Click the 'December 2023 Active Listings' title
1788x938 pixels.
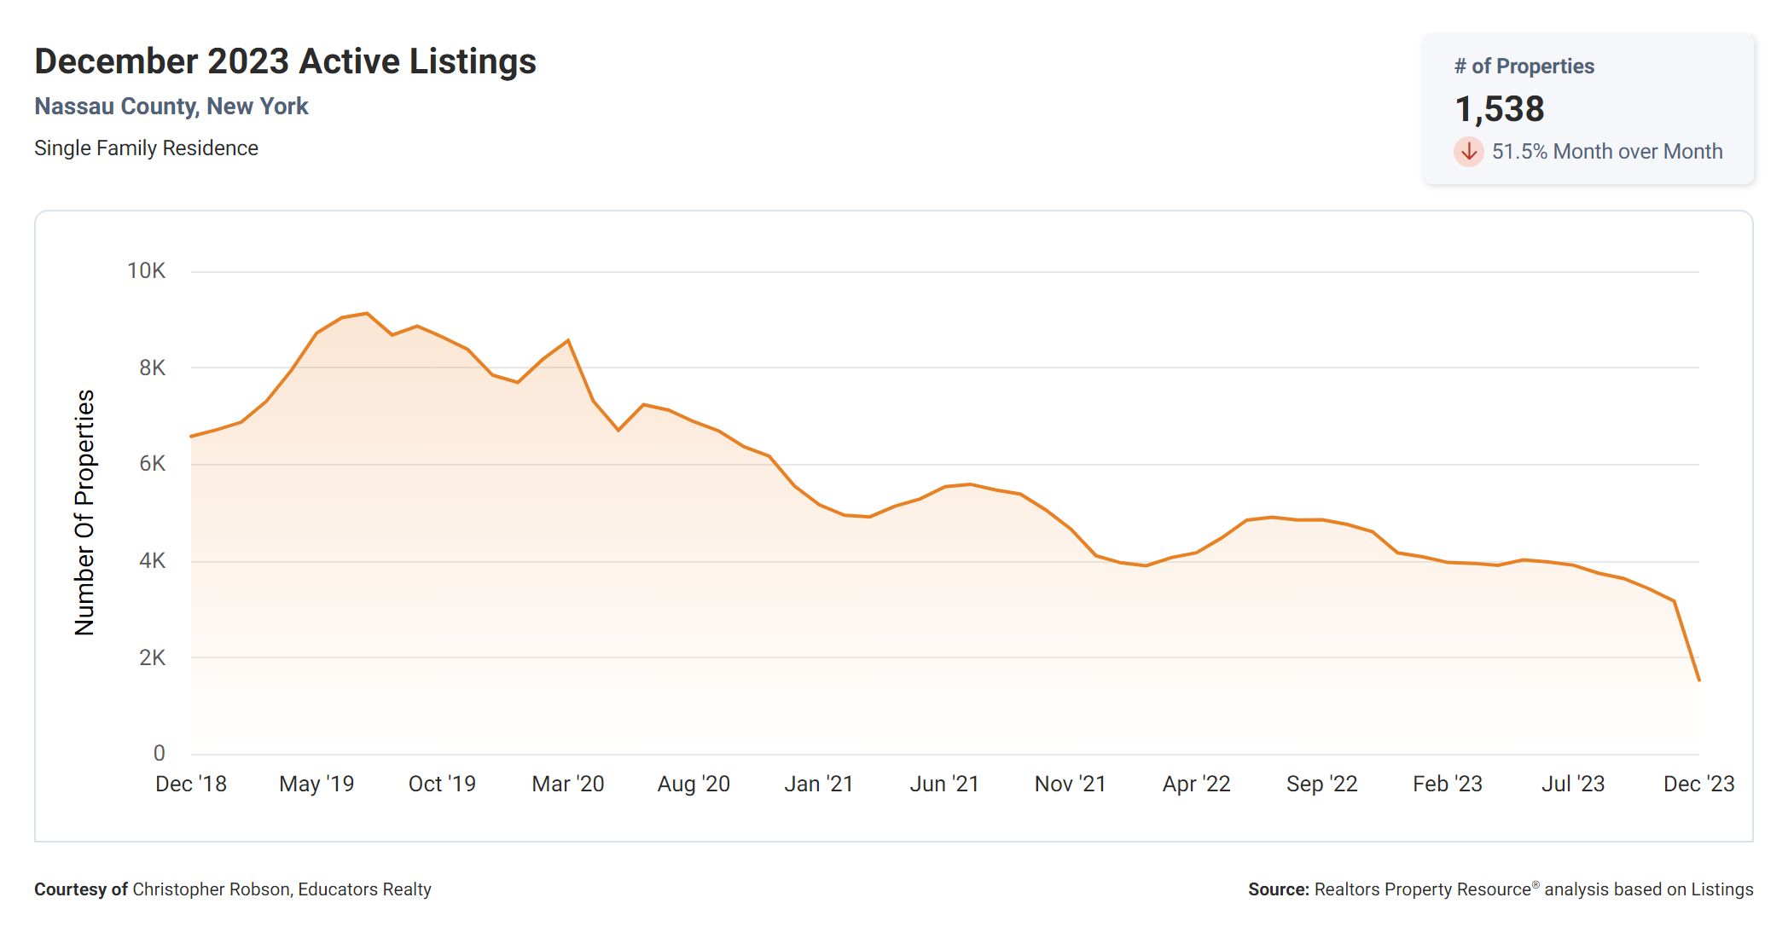pyautogui.click(x=285, y=61)
